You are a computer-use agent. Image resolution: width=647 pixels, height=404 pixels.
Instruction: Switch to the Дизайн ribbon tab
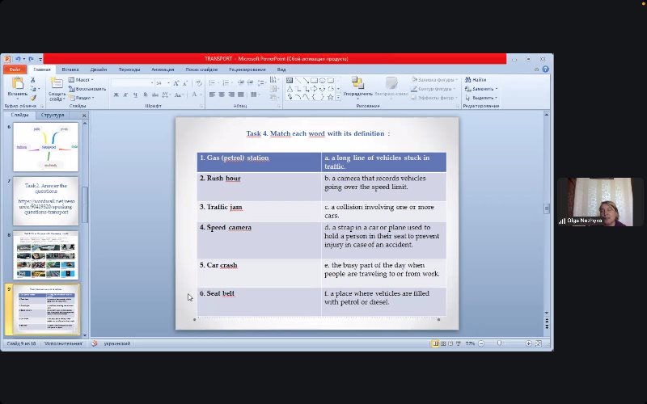[99, 69]
